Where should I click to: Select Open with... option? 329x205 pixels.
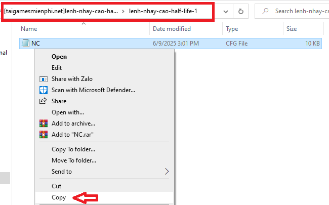pyautogui.click(x=68, y=112)
